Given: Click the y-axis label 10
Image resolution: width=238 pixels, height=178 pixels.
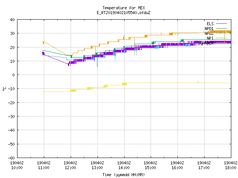Looking at the screenshot, I should click(x=12, y=61).
